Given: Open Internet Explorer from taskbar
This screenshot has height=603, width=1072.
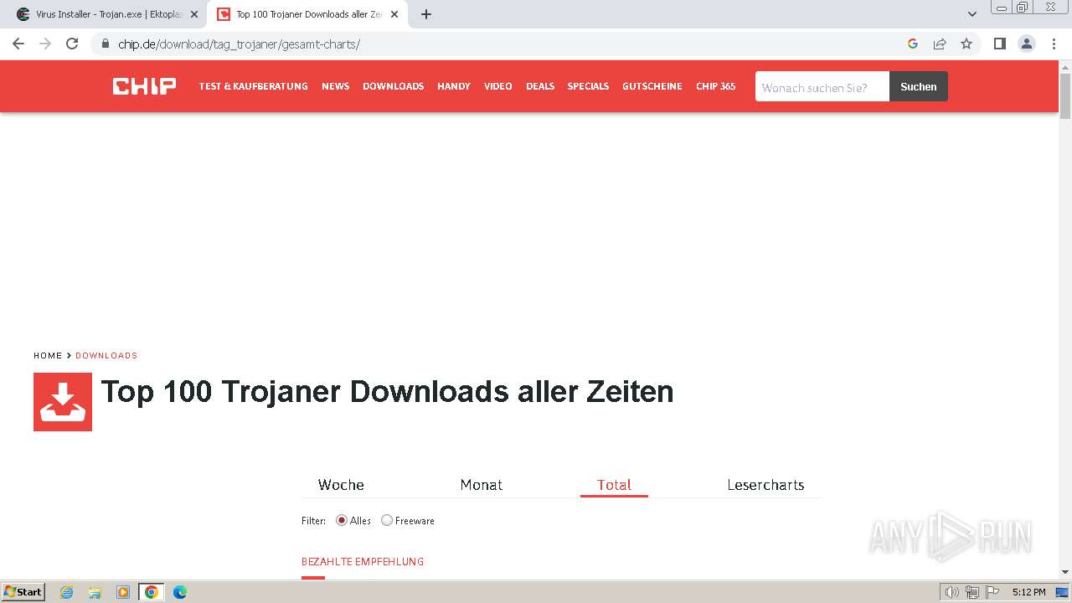Looking at the screenshot, I should coord(67,592).
